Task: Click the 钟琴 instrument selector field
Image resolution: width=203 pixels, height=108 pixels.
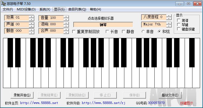Action: (103, 25)
